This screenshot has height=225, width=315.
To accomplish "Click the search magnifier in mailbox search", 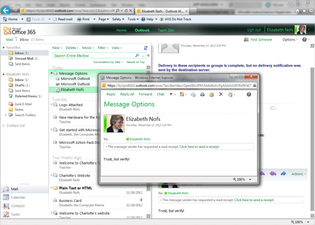I will pos(137,55).
